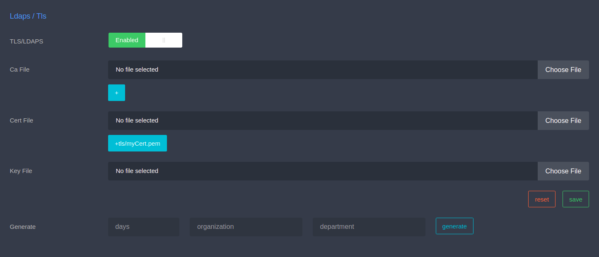
Task: Click the Ca File path field
Action: [x=322, y=70]
